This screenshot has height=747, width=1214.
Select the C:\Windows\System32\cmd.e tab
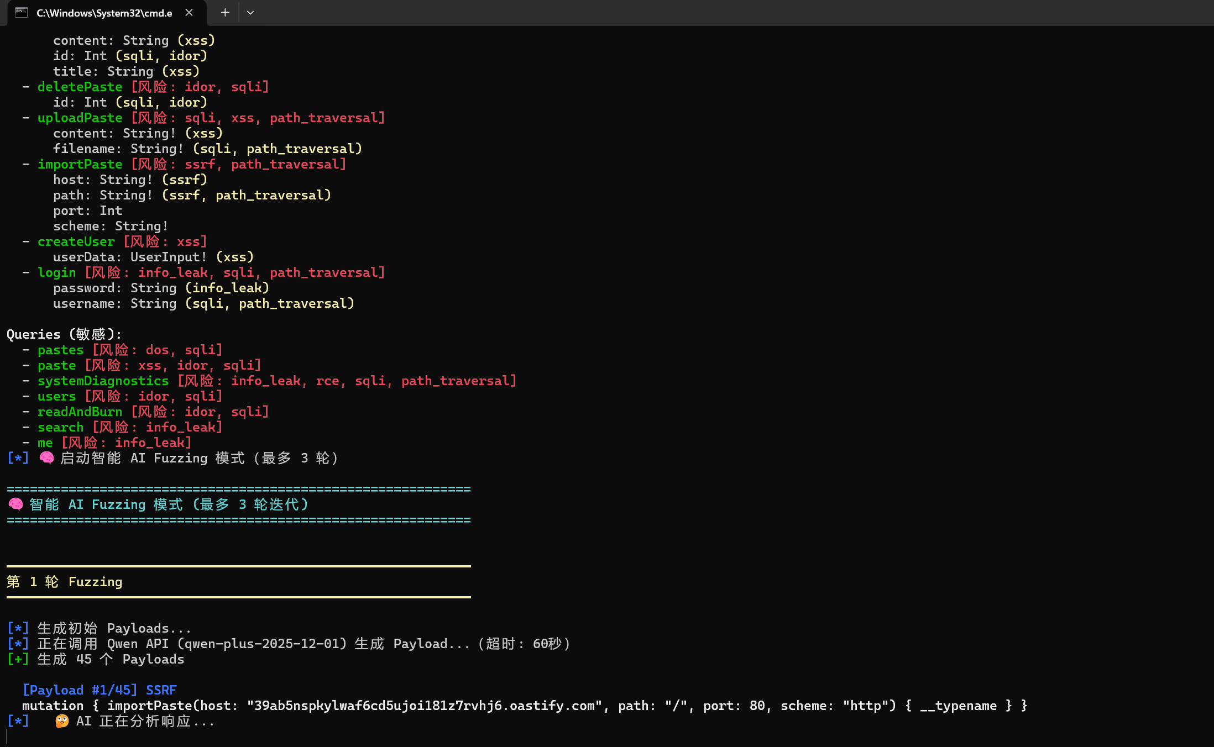(x=104, y=13)
